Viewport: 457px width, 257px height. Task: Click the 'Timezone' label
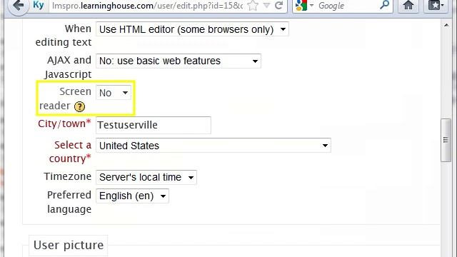coord(68,176)
